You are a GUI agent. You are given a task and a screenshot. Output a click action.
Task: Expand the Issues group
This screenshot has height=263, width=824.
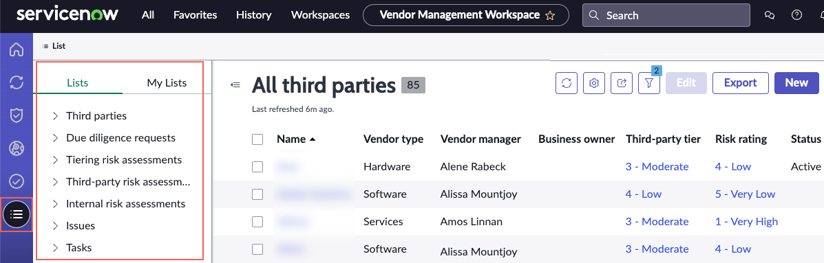pyautogui.click(x=55, y=226)
